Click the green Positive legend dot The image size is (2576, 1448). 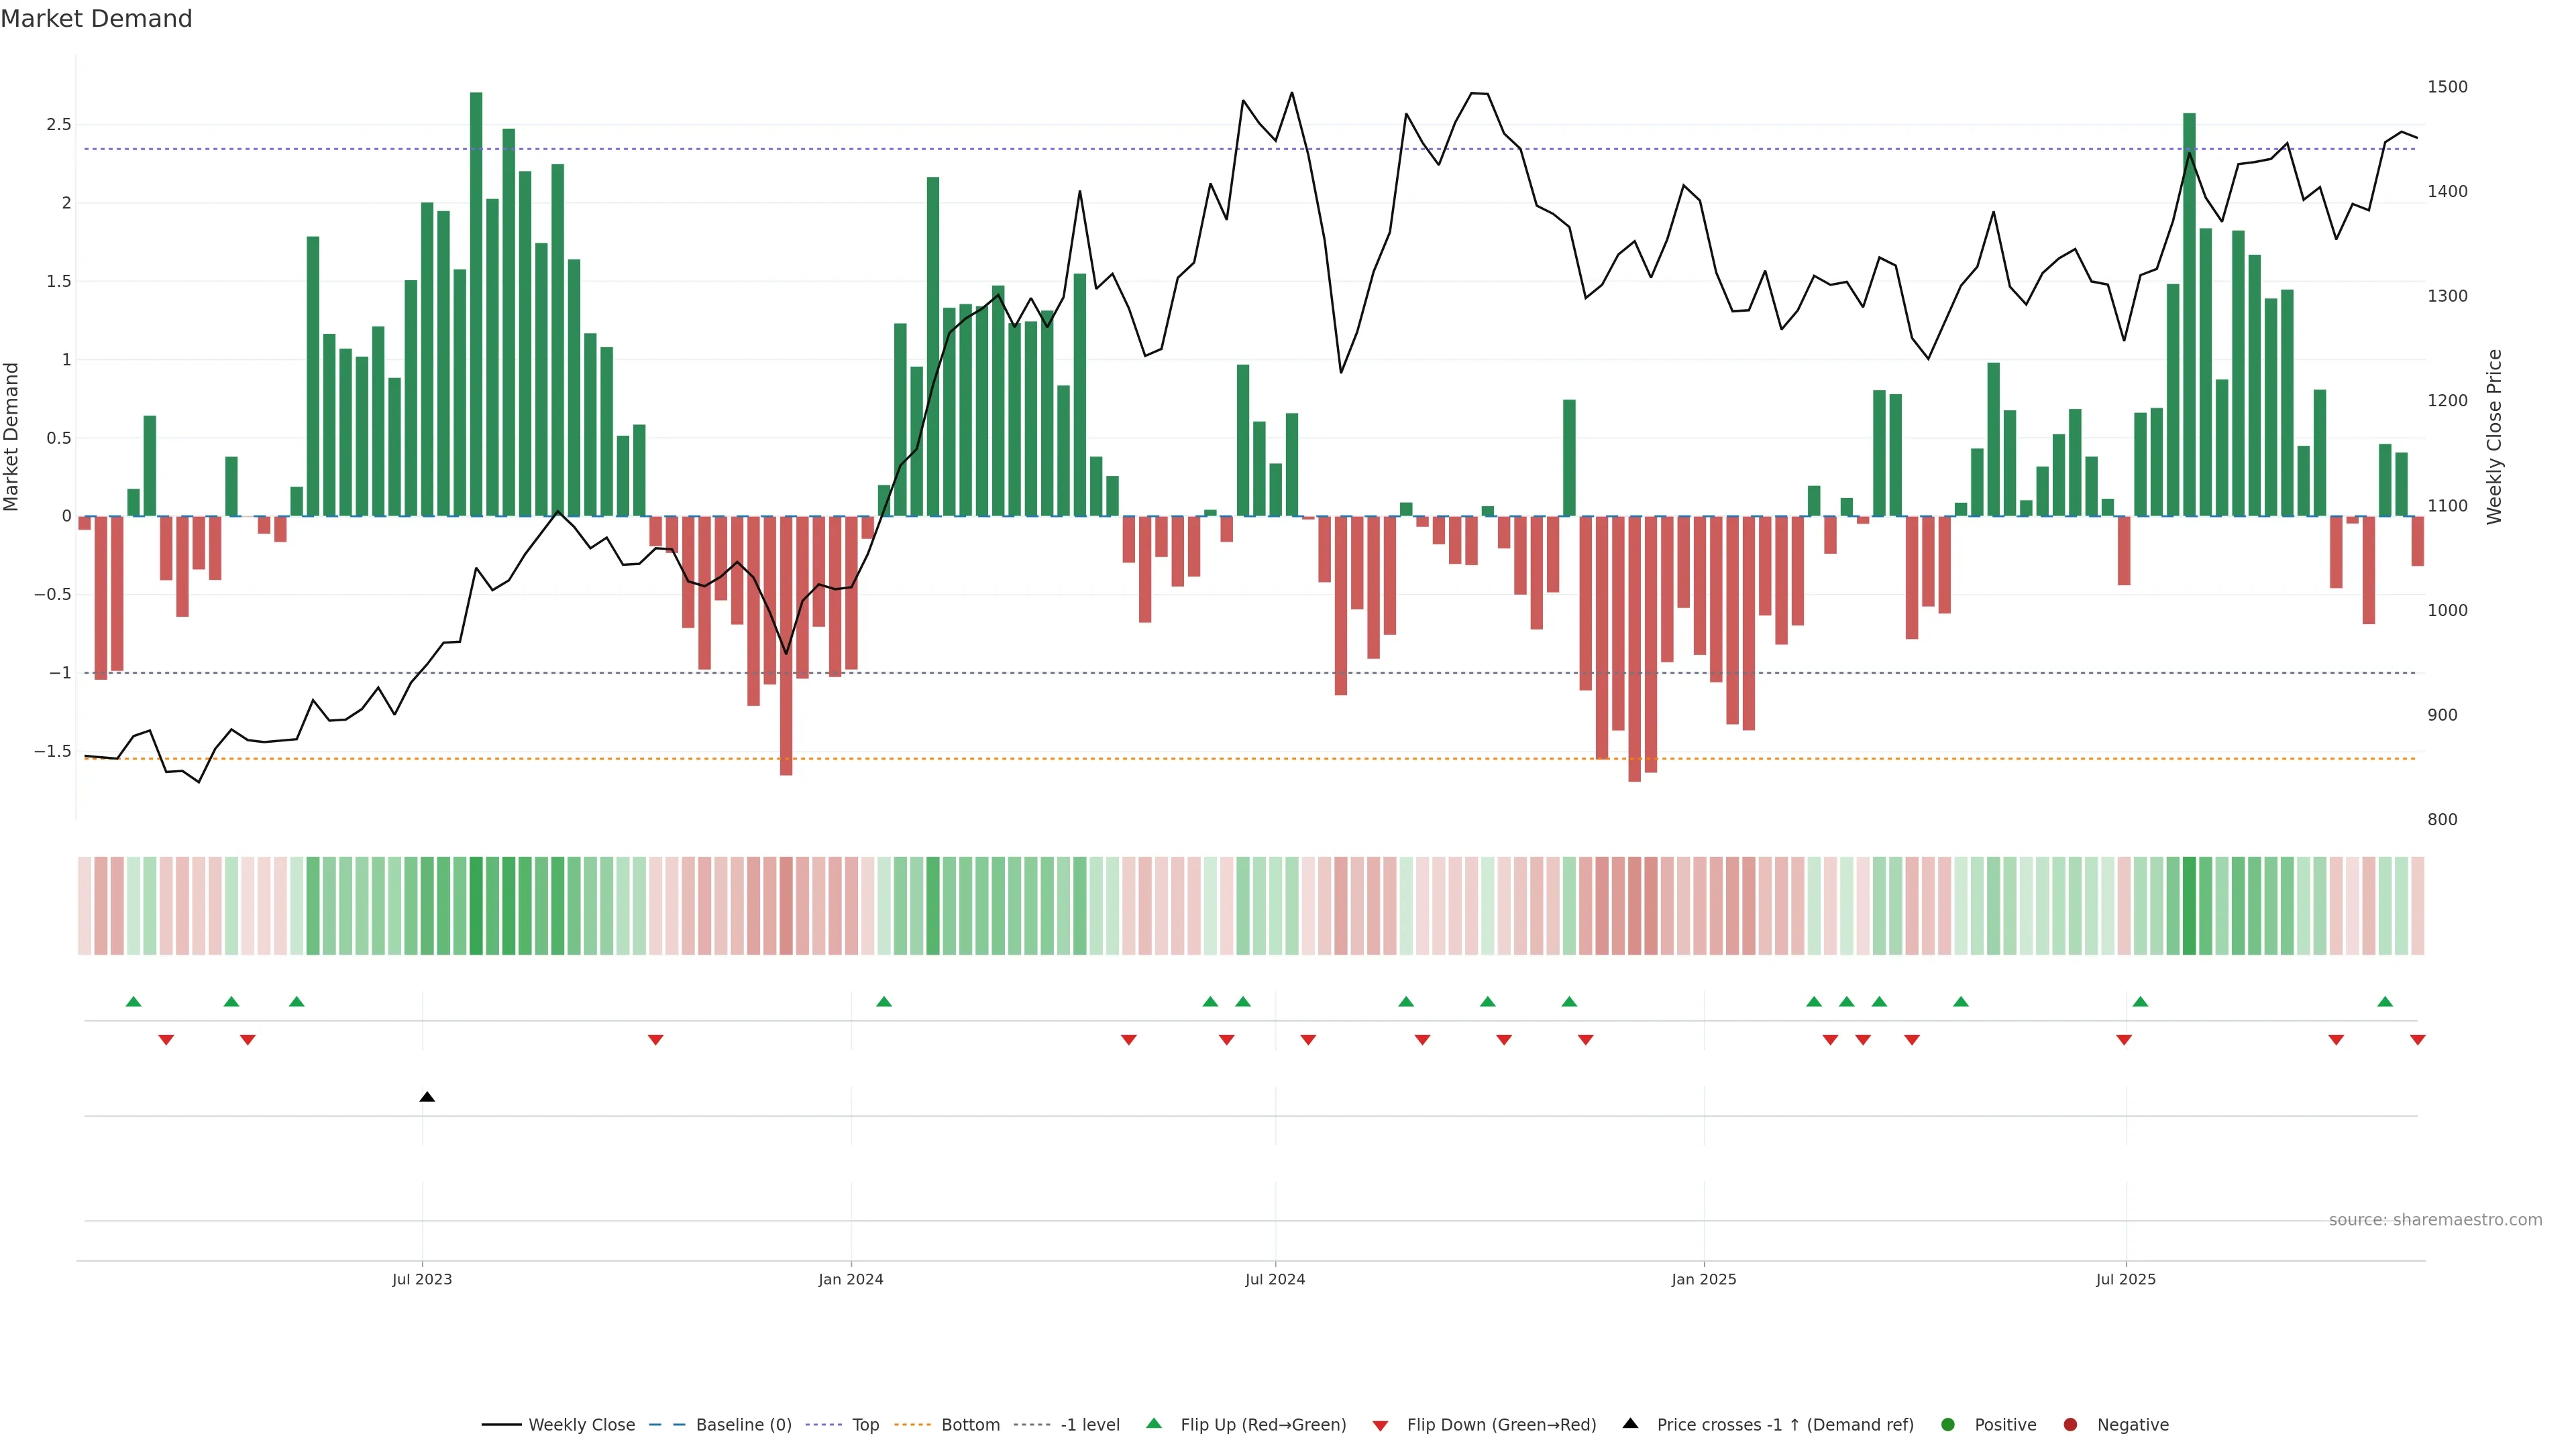pyautogui.click(x=1947, y=1425)
